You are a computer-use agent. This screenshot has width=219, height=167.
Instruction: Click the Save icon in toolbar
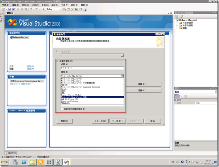point(9,9)
